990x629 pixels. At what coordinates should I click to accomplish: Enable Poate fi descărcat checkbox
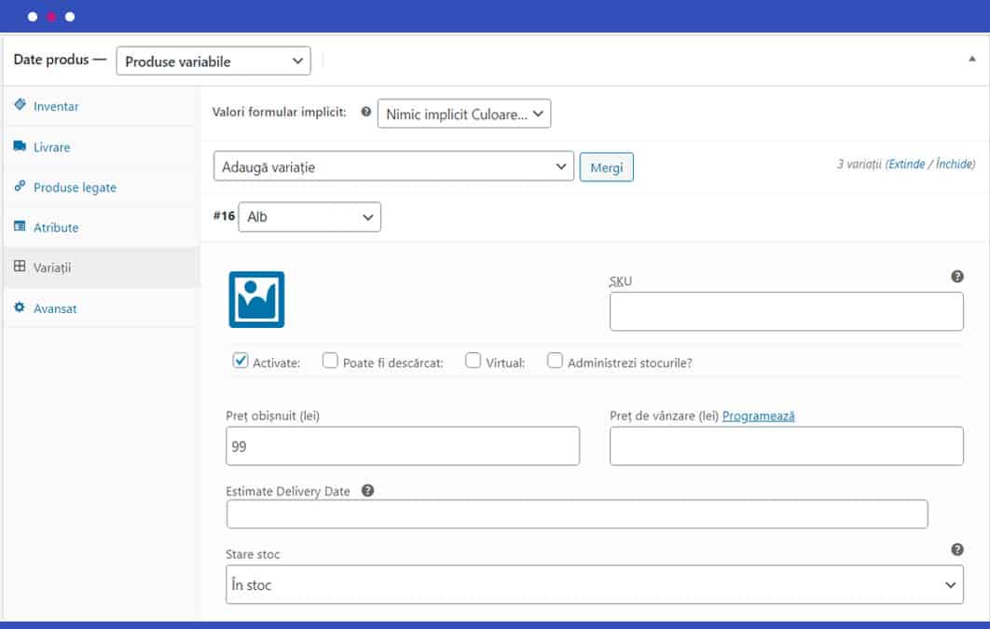pyautogui.click(x=330, y=361)
